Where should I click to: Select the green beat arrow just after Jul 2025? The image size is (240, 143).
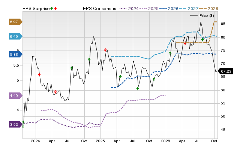(138, 88)
